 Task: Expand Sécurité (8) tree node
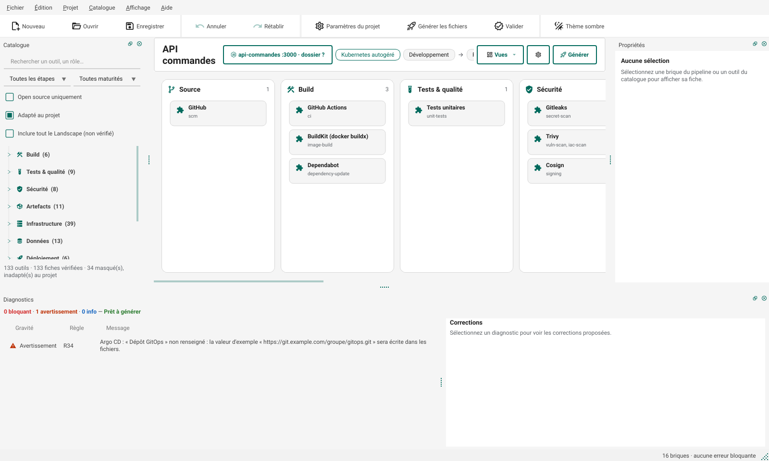pos(9,189)
